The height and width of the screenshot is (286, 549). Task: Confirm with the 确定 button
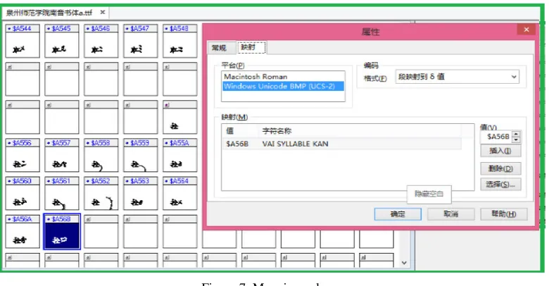click(398, 214)
